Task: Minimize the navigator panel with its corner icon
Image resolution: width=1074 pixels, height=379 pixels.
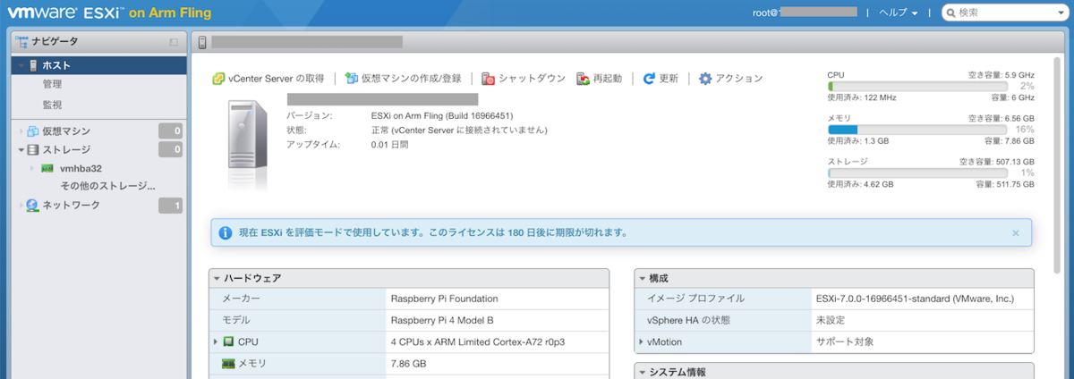Action: click(x=174, y=42)
